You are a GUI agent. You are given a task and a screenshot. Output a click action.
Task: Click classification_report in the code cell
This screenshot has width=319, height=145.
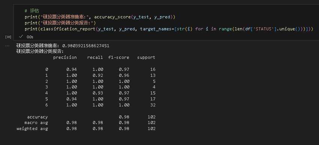[x=68, y=29]
